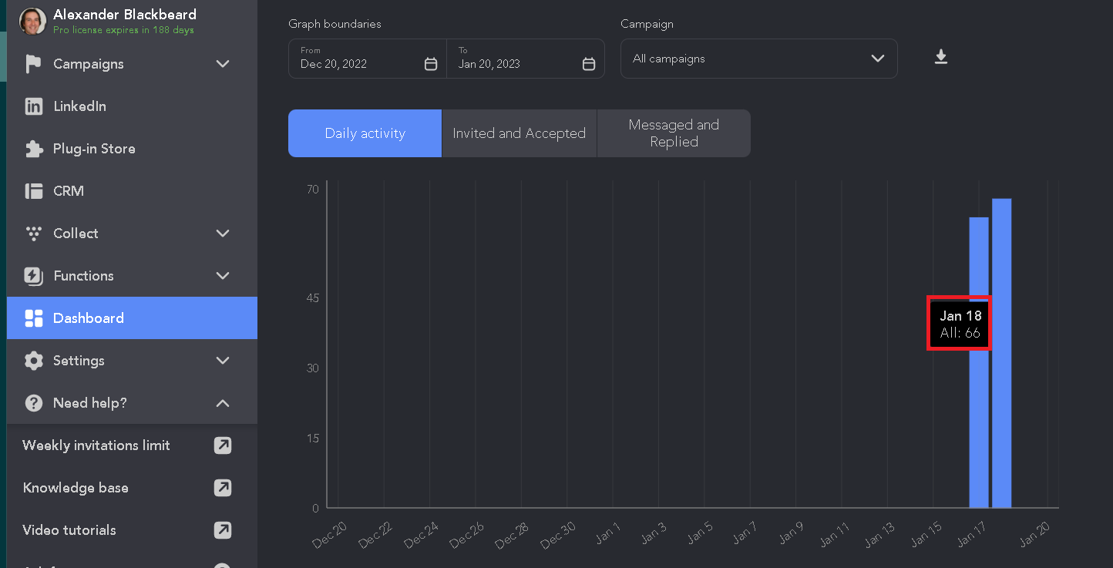Open the To date calendar icon
This screenshot has width=1113, height=568.
point(589,64)
